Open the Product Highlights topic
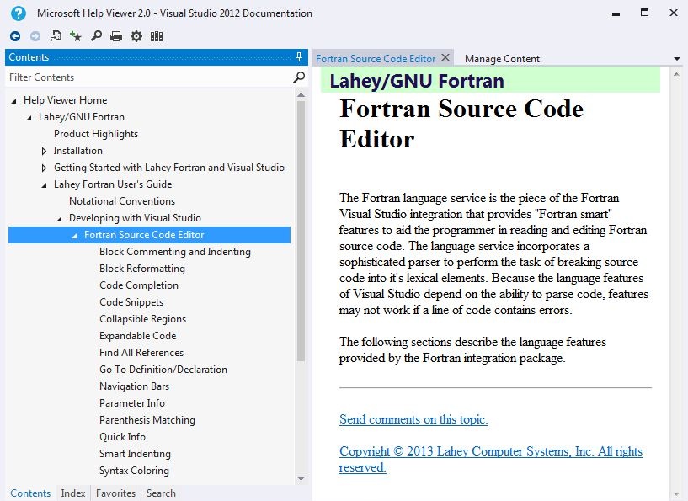This screenshot has height=501, width=688. pyautogui.click(x=96, y=134)
